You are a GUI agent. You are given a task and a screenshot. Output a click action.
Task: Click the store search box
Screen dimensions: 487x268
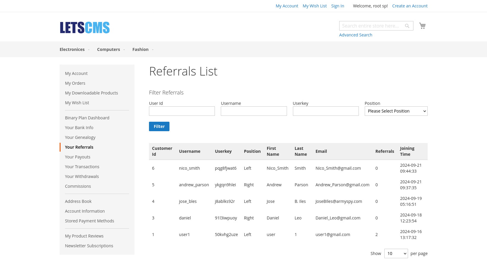point(372,26)
